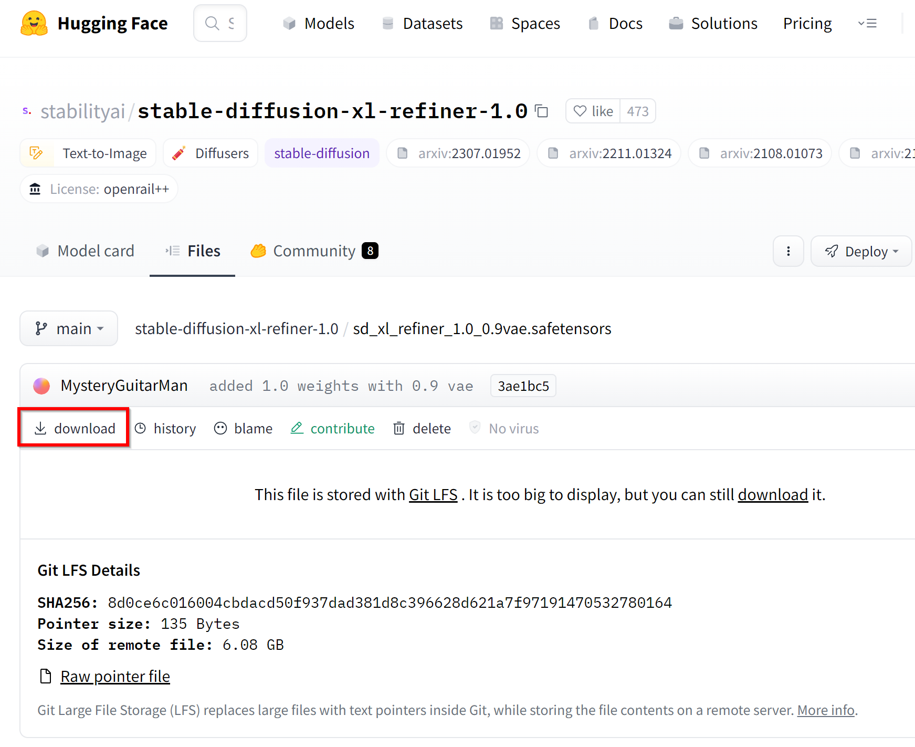Go to the Pricing page
The height and width of the screenshot is (747, 915).
pyautogui.click(x=807, y=24)
